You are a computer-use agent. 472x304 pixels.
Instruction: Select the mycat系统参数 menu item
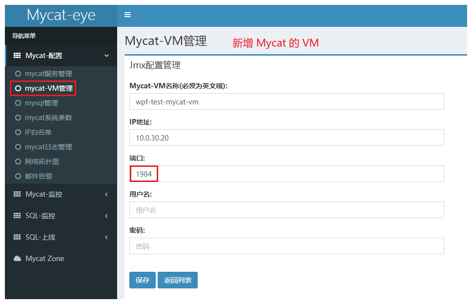point(48,117)
